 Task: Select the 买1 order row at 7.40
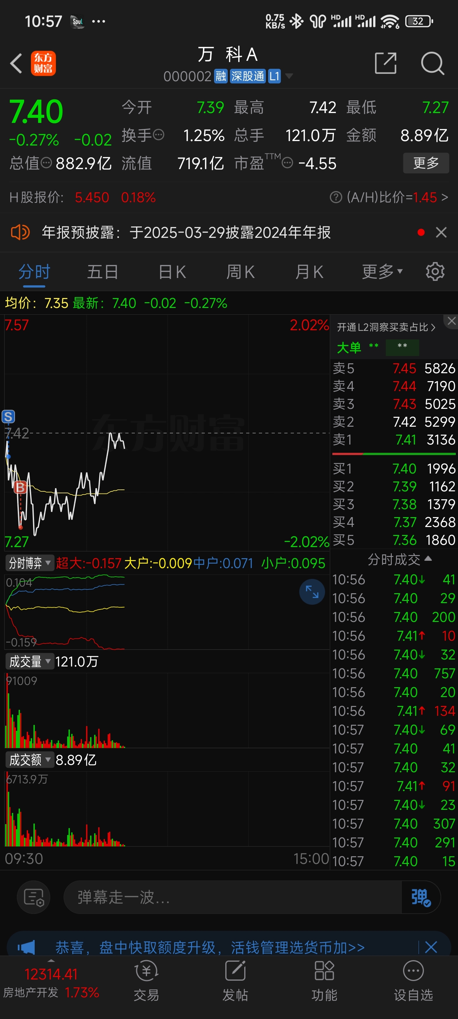pos(394,469)
